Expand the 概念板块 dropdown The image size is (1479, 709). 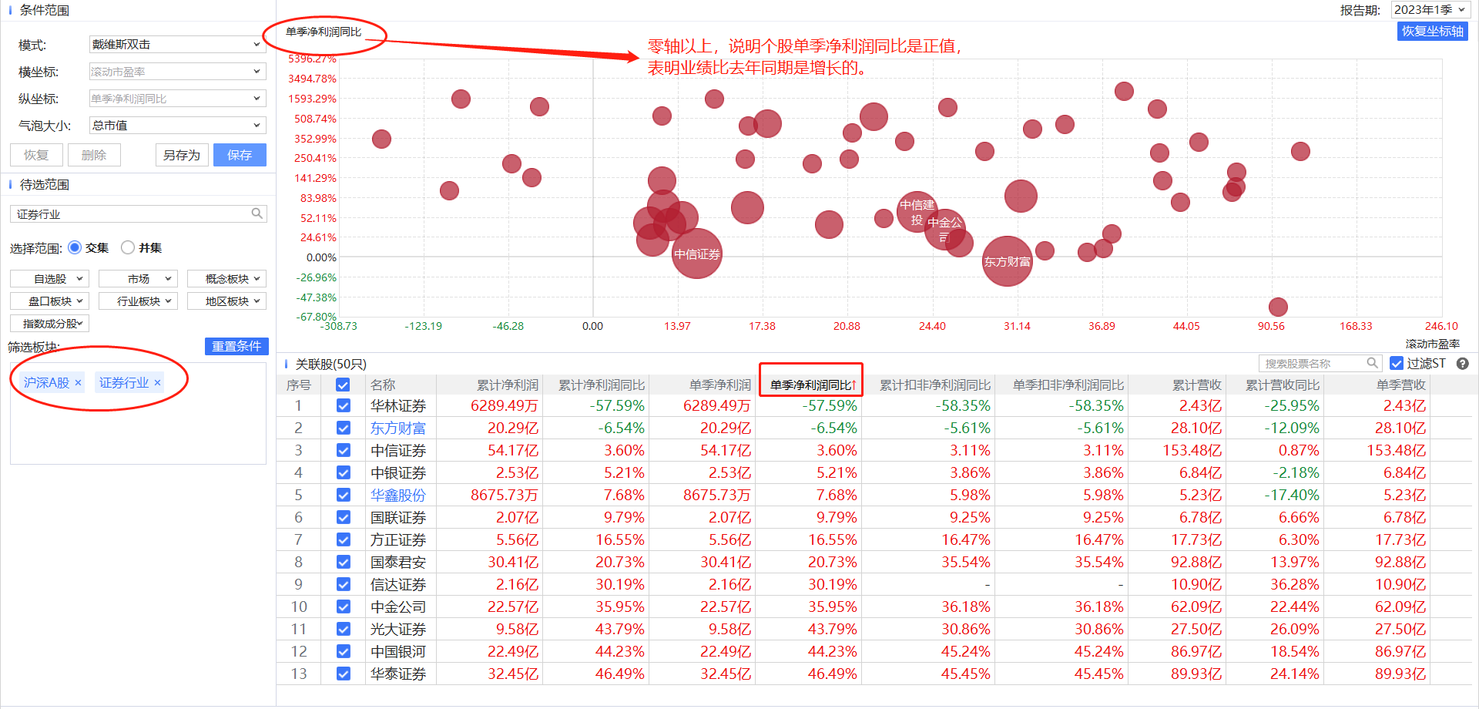pyautogui.click(x=226, y=278)
